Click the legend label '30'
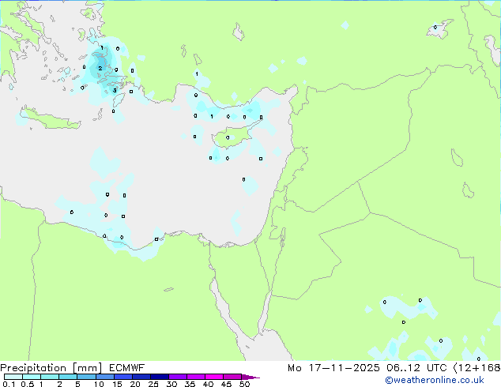Screen dimensions: 501x387 tap(171, 384)
